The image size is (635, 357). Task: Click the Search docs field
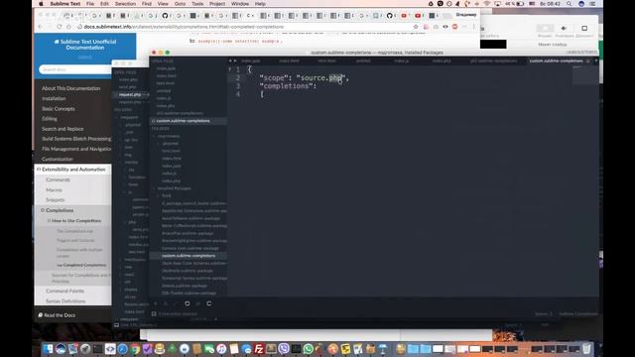75,69
